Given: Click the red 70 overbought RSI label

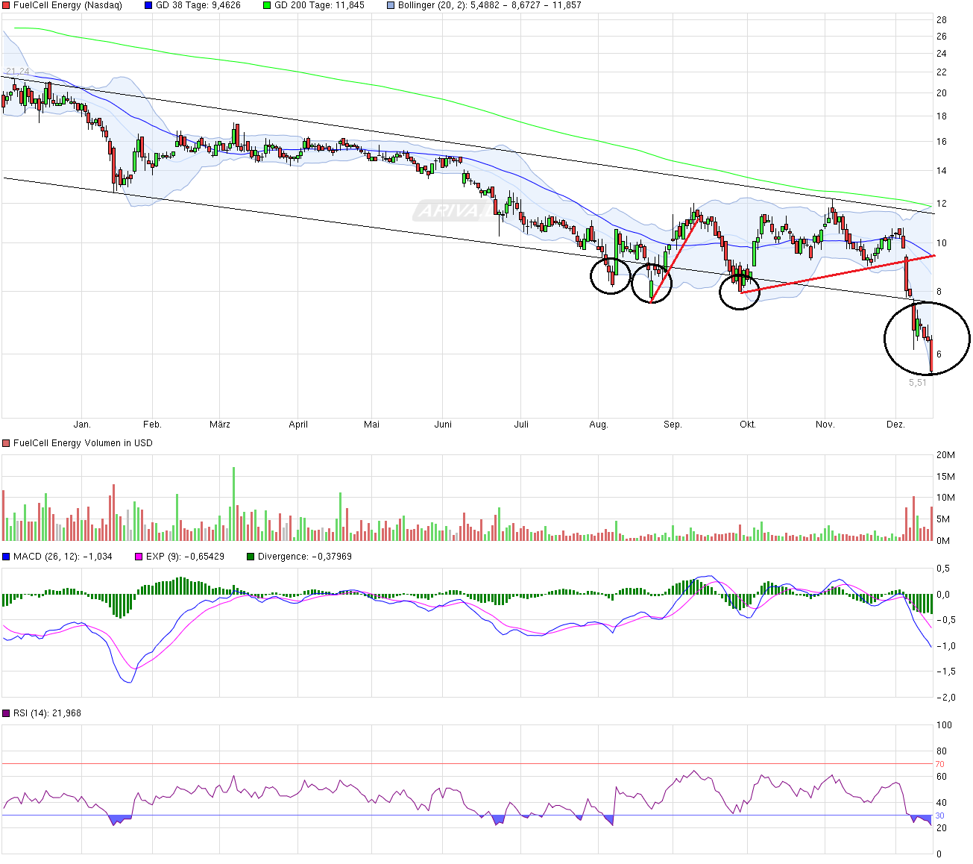Looking at the screenshot, I should [940, 764].
